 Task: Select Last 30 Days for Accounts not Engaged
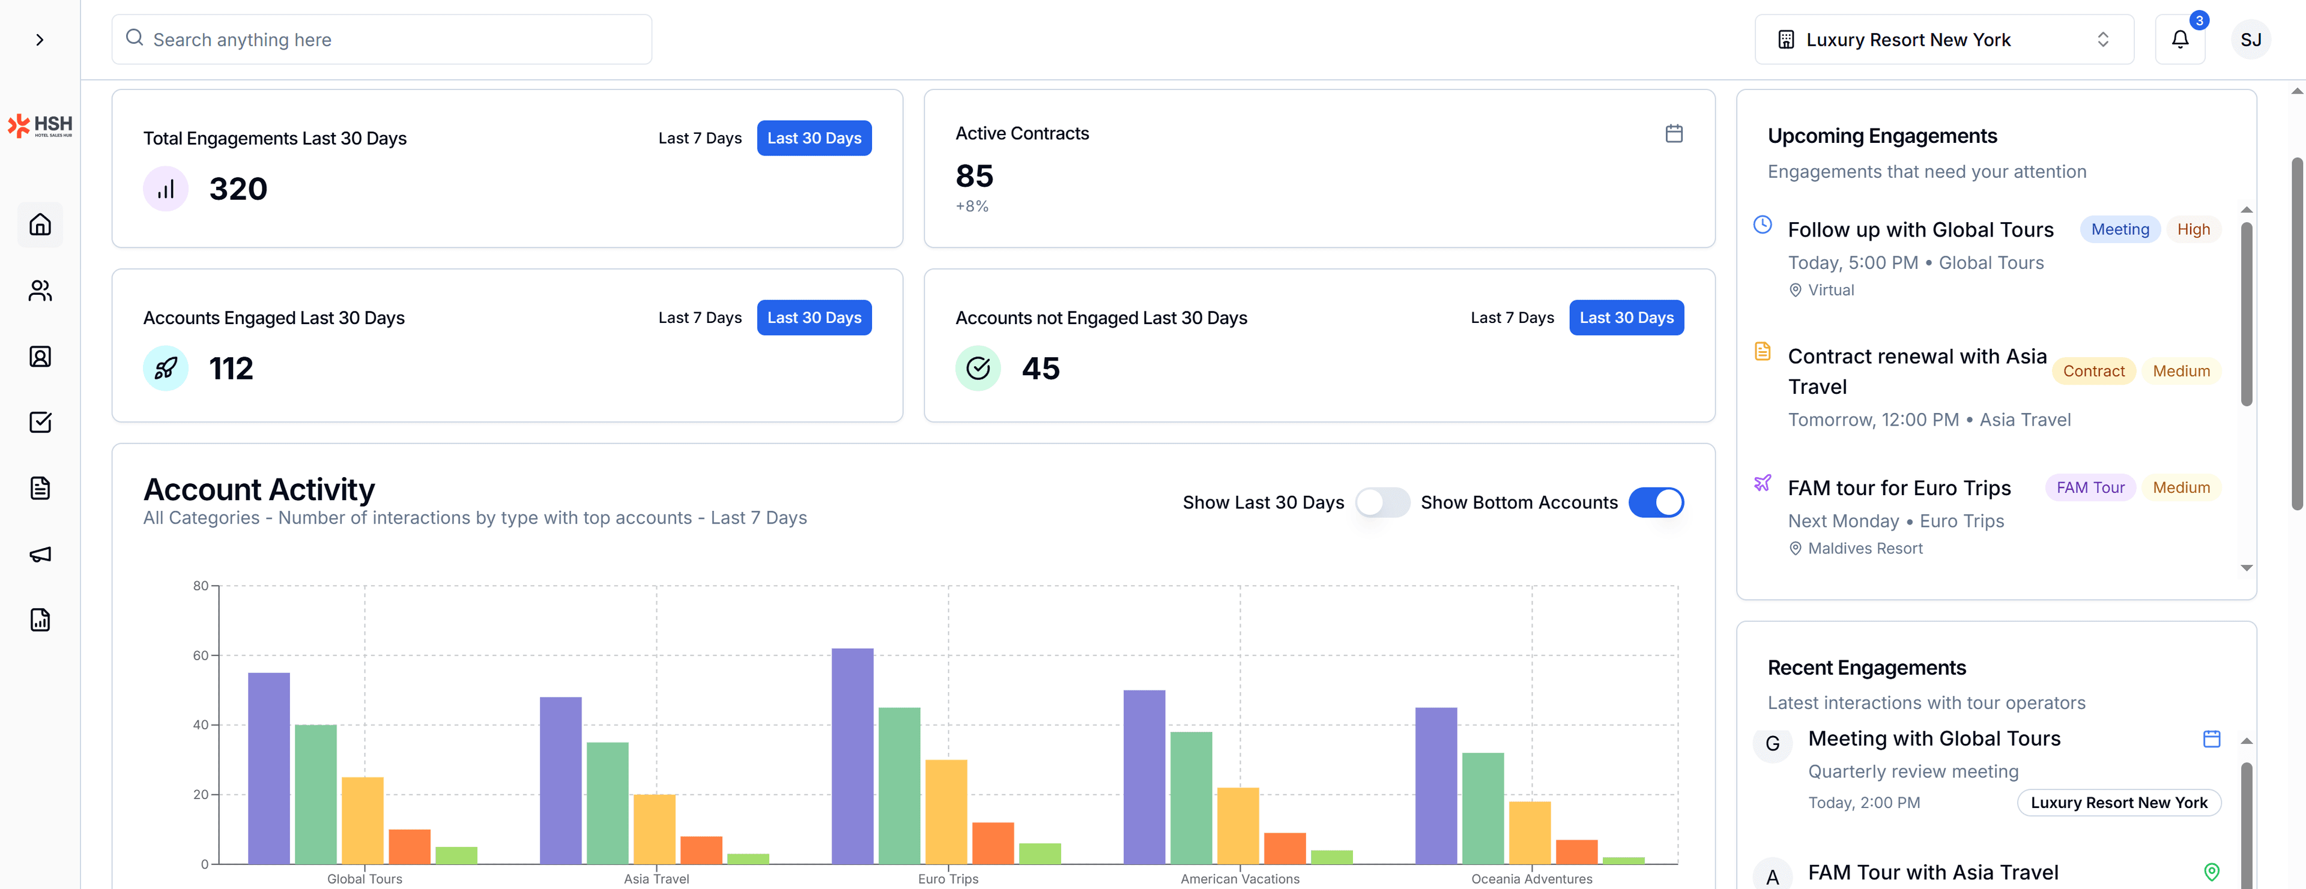pos(1626,318)
